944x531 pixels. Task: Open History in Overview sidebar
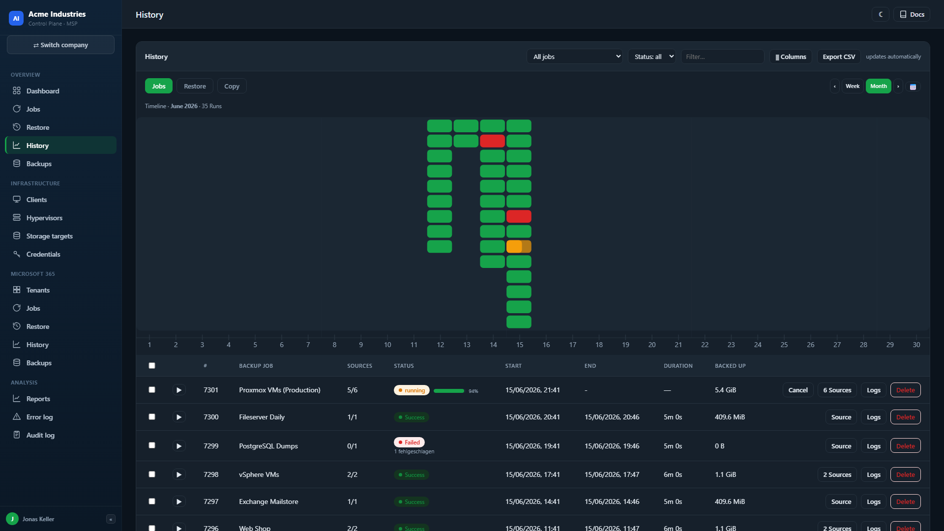tap(60, 146)
